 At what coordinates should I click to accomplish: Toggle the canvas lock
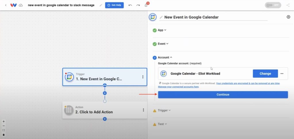3,135
